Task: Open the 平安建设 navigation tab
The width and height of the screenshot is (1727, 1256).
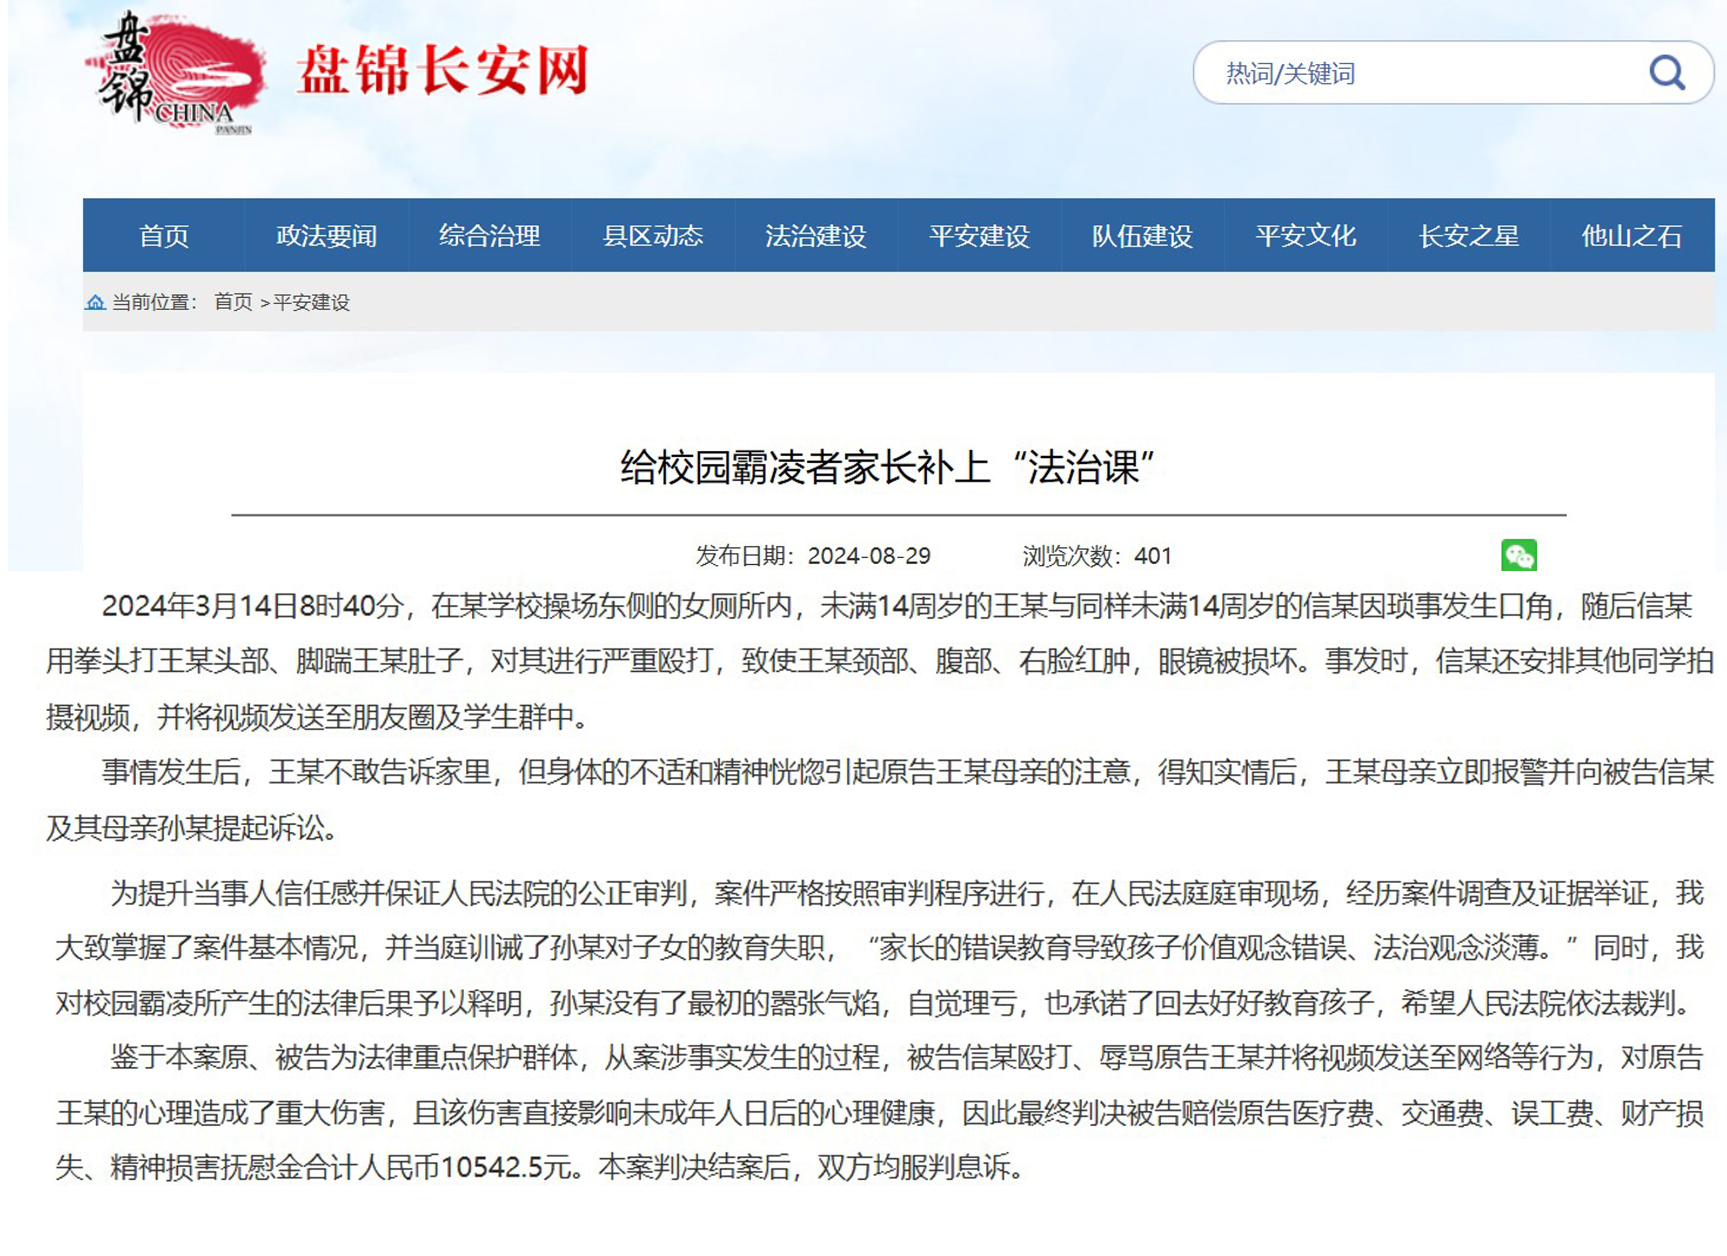Action: (x=979, y=235)
